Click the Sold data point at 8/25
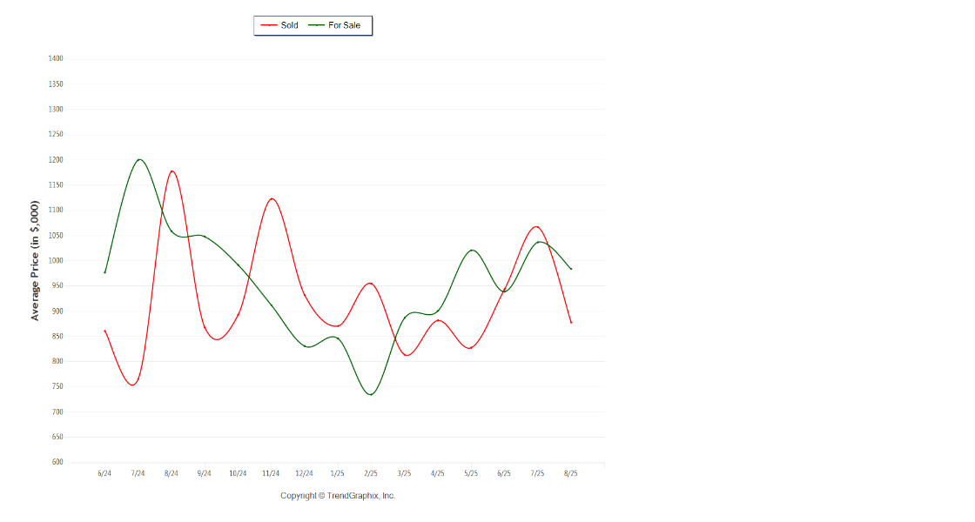The image size is (975, 522). pyautogui.click(x=571, y=322)
